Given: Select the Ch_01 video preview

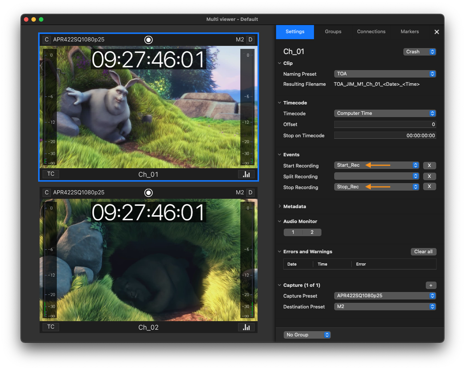Looking at the screenshot, I should [148, 107].
